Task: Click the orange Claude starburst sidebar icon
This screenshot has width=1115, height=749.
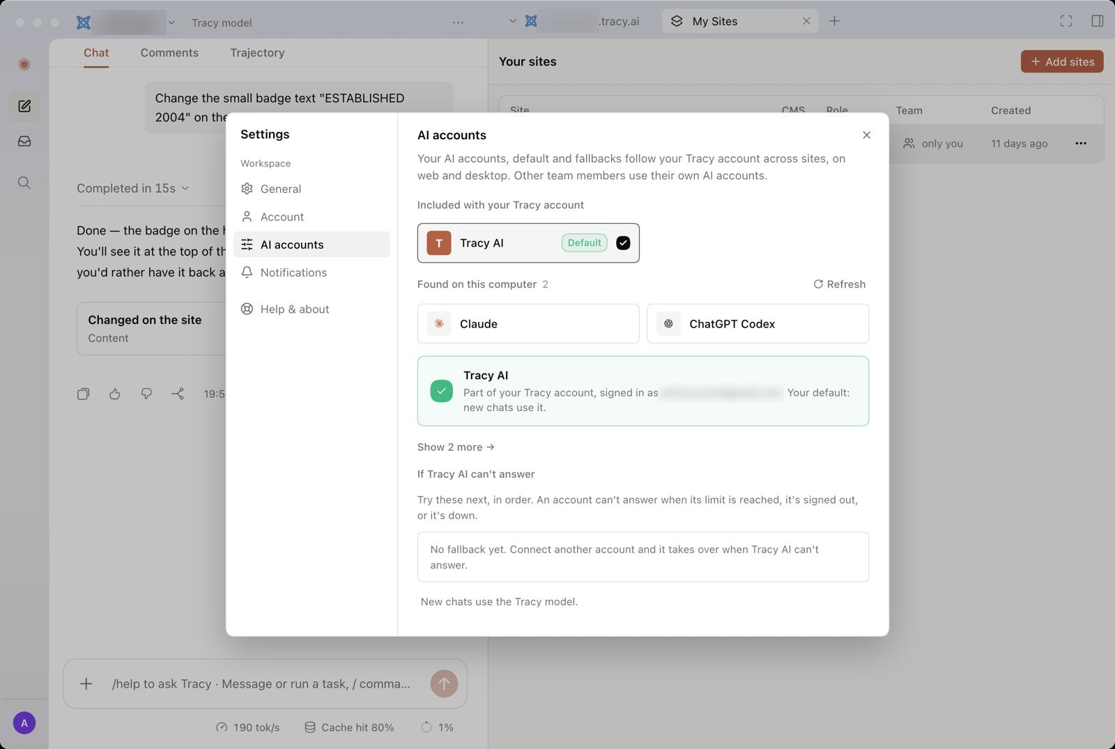Action: click(x=24, y=64)
